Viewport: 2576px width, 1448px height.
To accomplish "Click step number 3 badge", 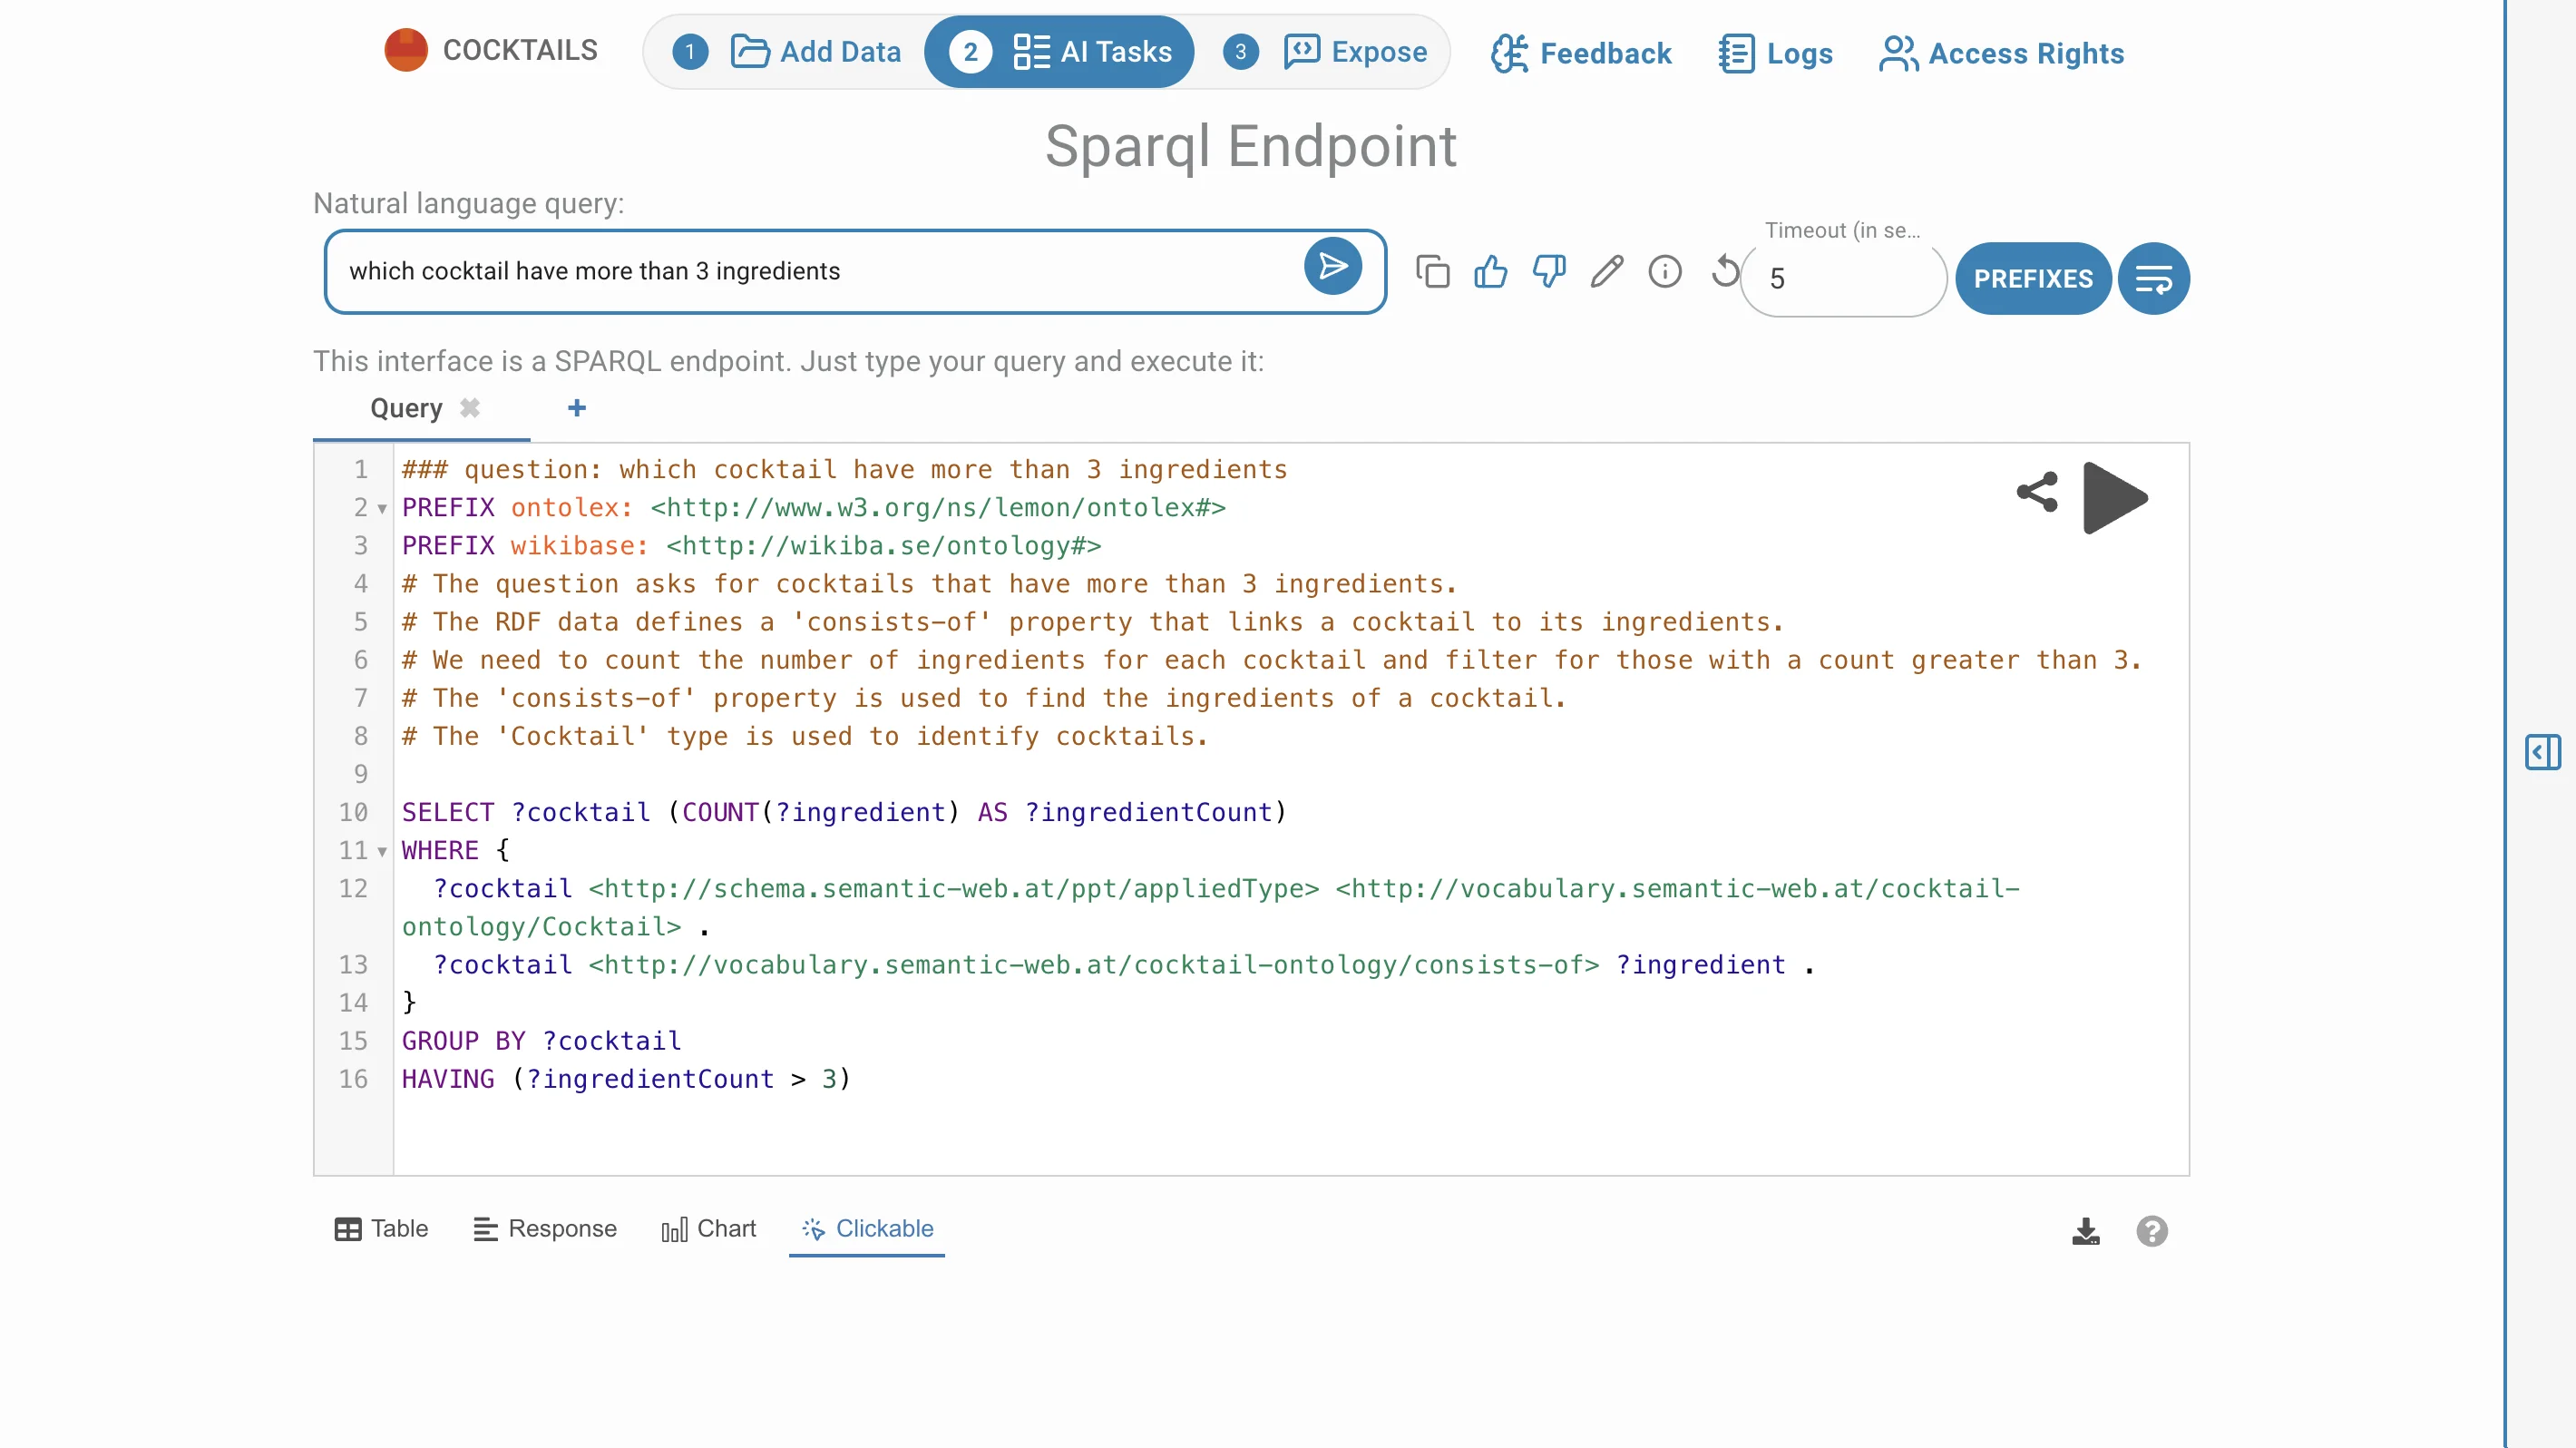I will point(1240,52).
